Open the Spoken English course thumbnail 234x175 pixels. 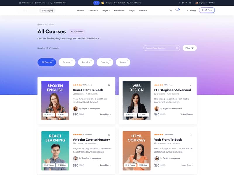point(55,100)
